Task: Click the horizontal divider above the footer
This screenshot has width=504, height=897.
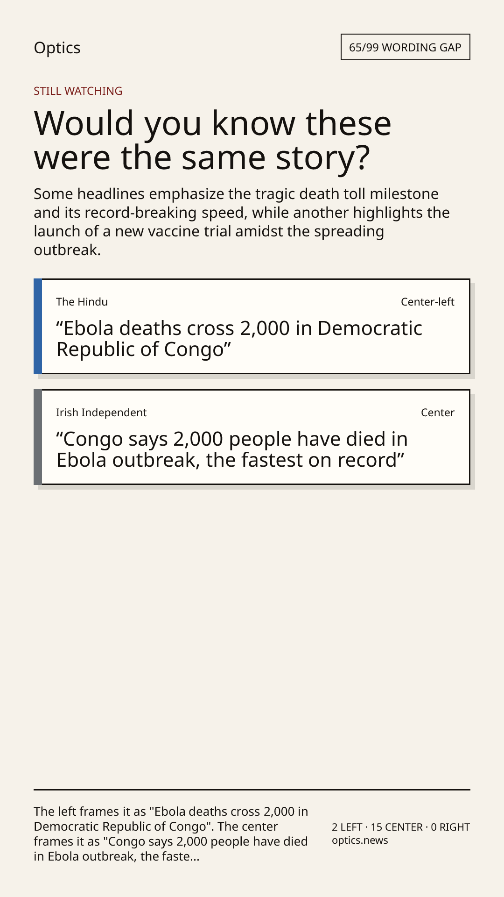Action: pos(252,790)
